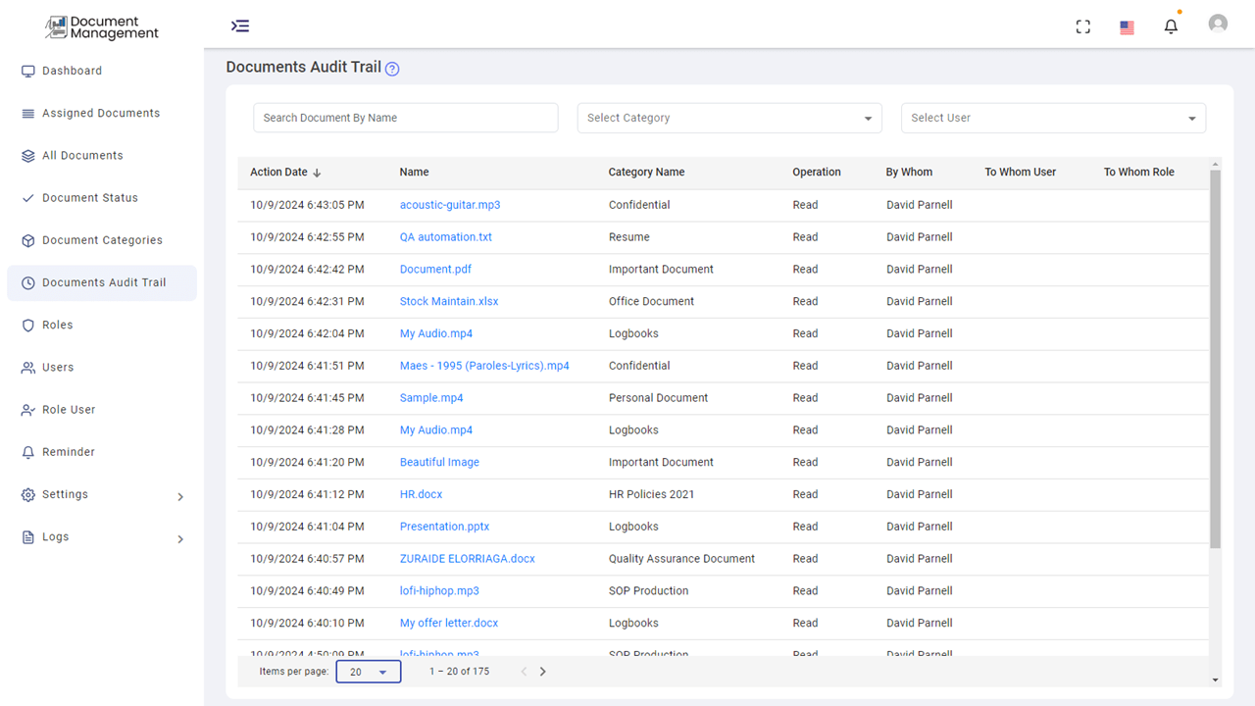Image resolution: width=1255 pixels, height=706 pixels.
Task: Go to the next page of results
Action: [x=543, y=672]
